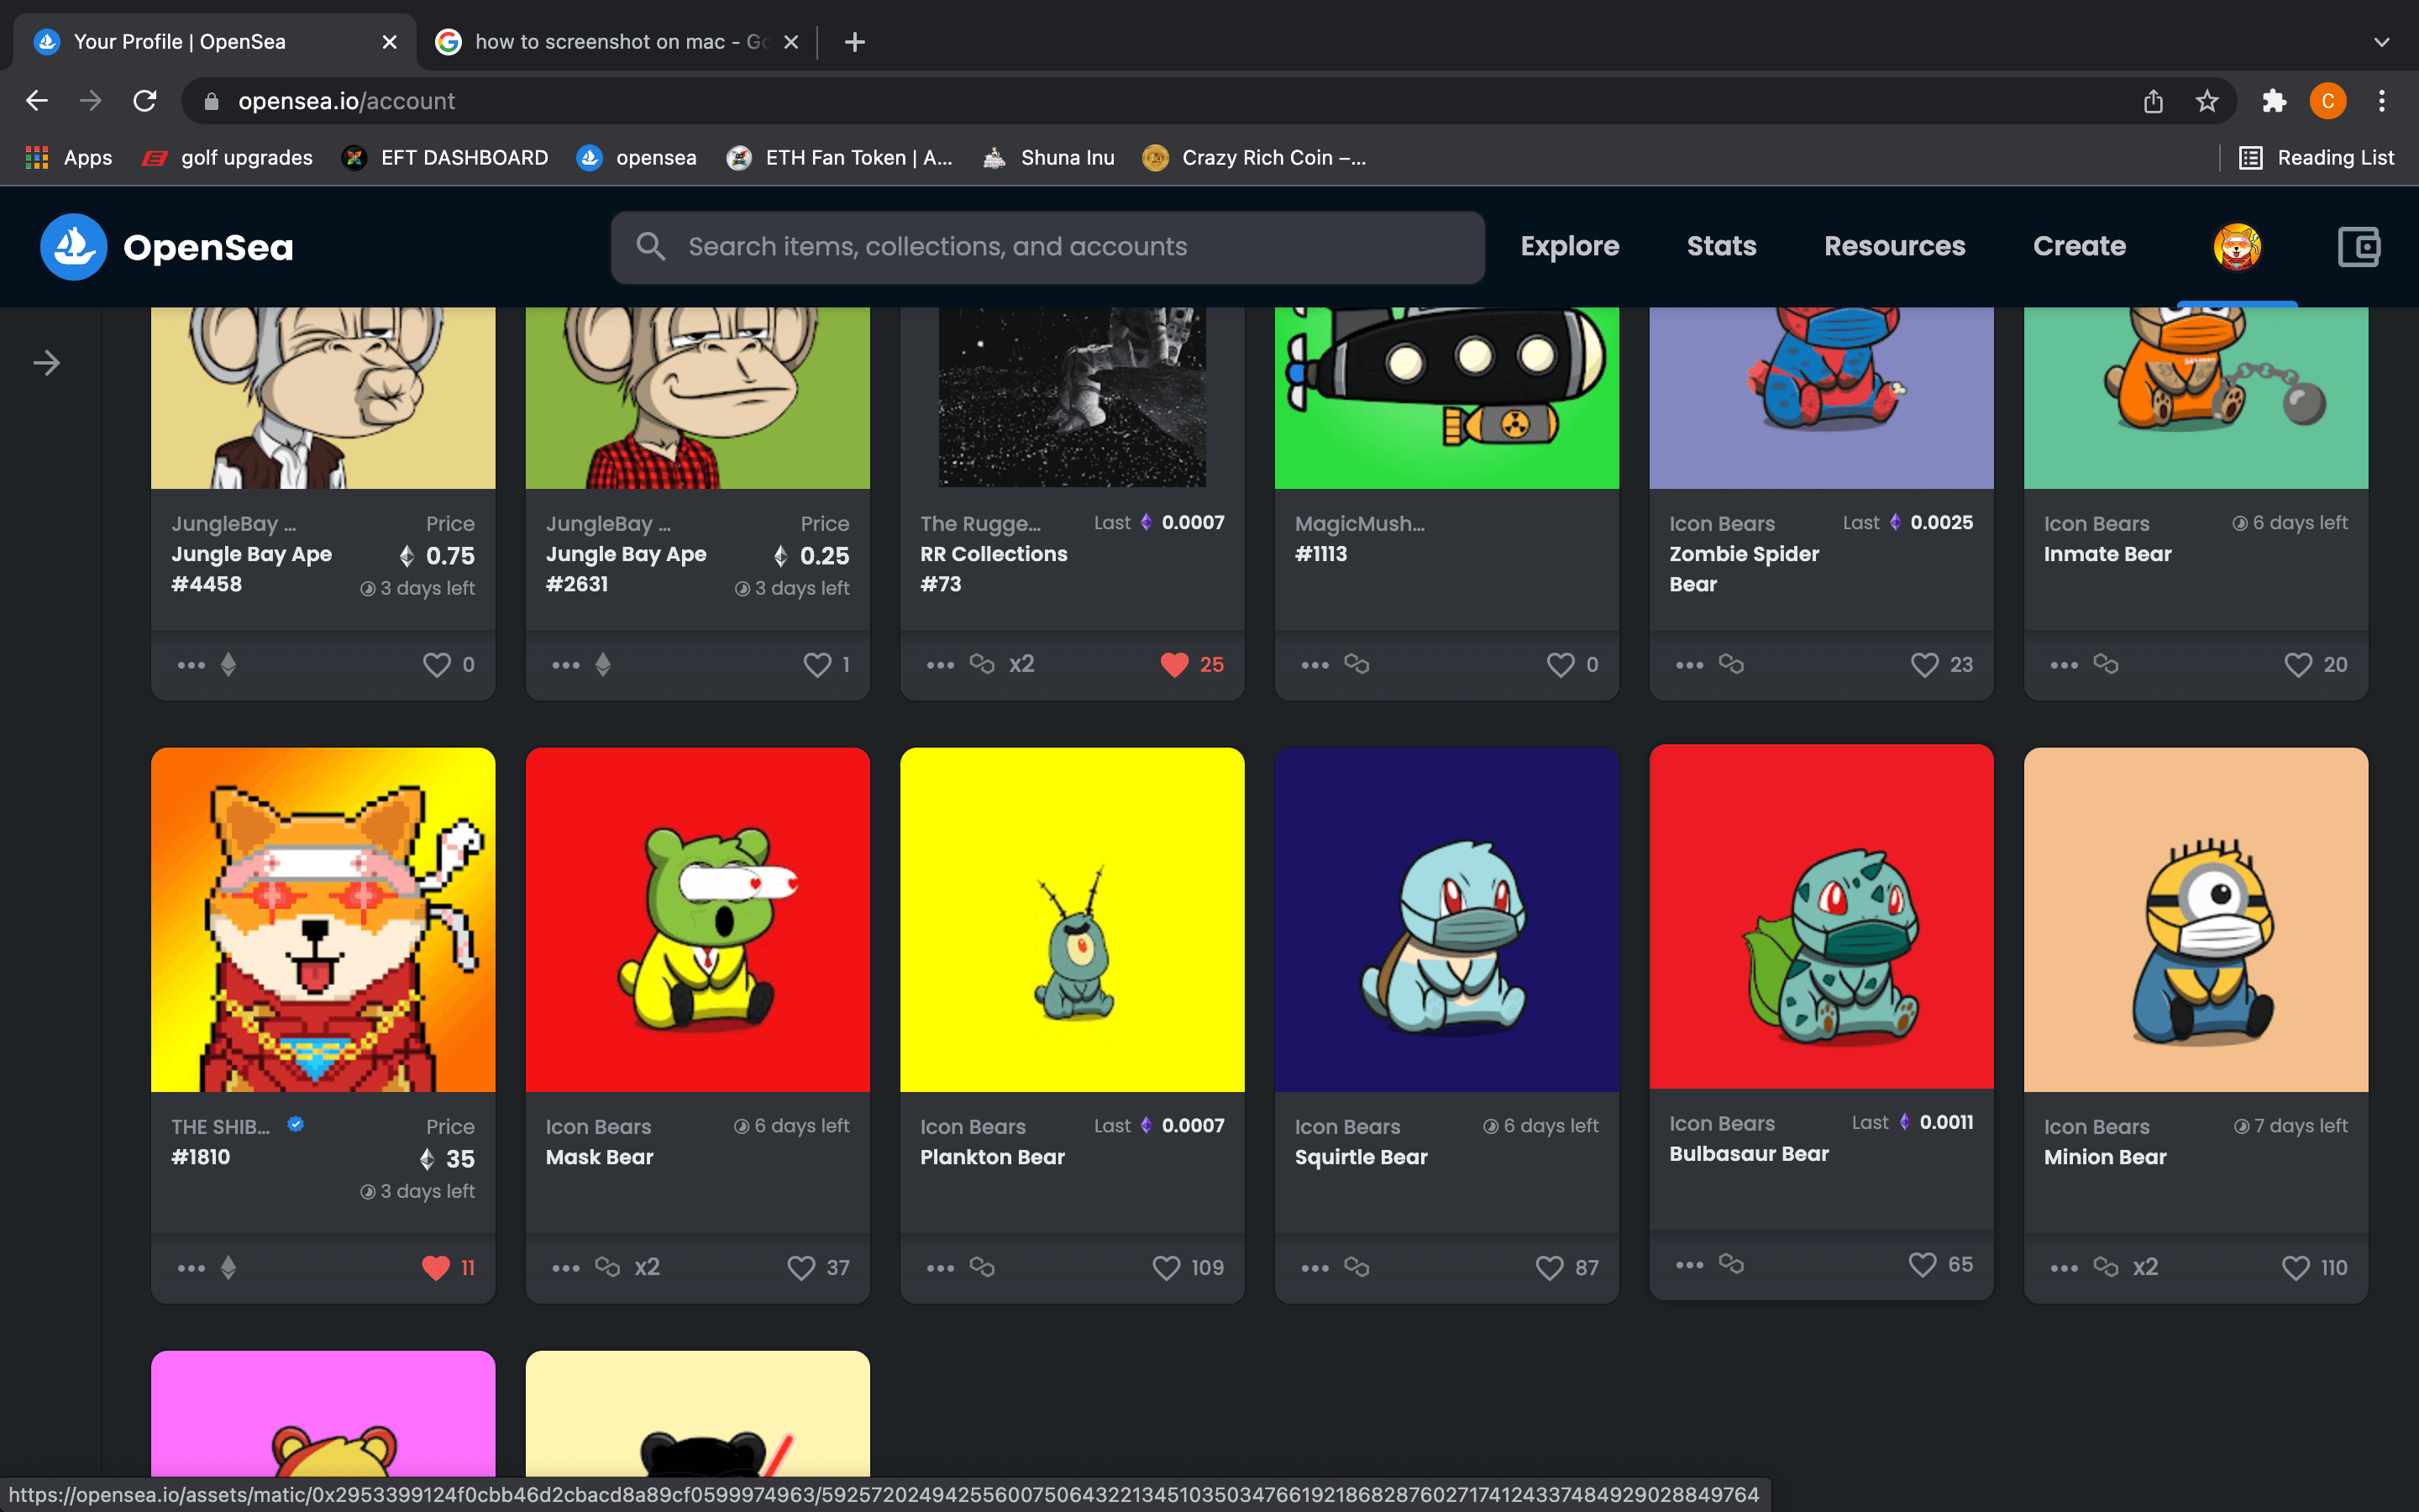Open the Minion Bear thumbnail image
Image resolution: width=2419 pixels, height=1512 pixels.
tap(2195, 920)
